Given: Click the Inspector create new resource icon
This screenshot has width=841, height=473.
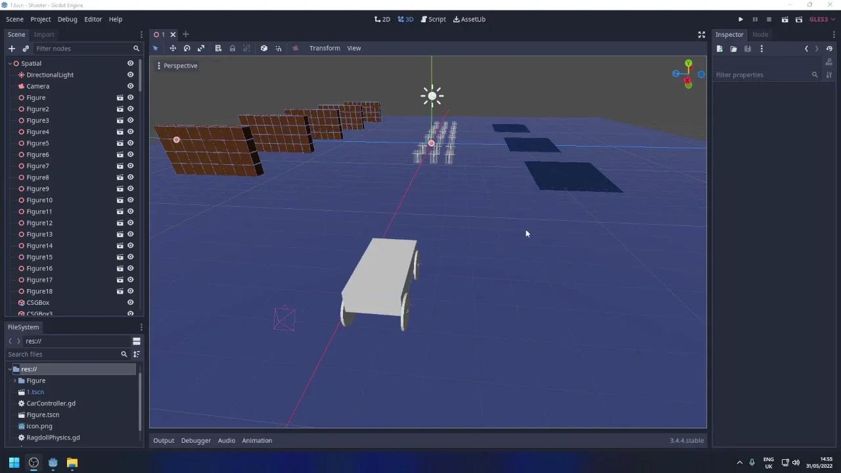Looking at the screenshot, I should coord(719,49).
